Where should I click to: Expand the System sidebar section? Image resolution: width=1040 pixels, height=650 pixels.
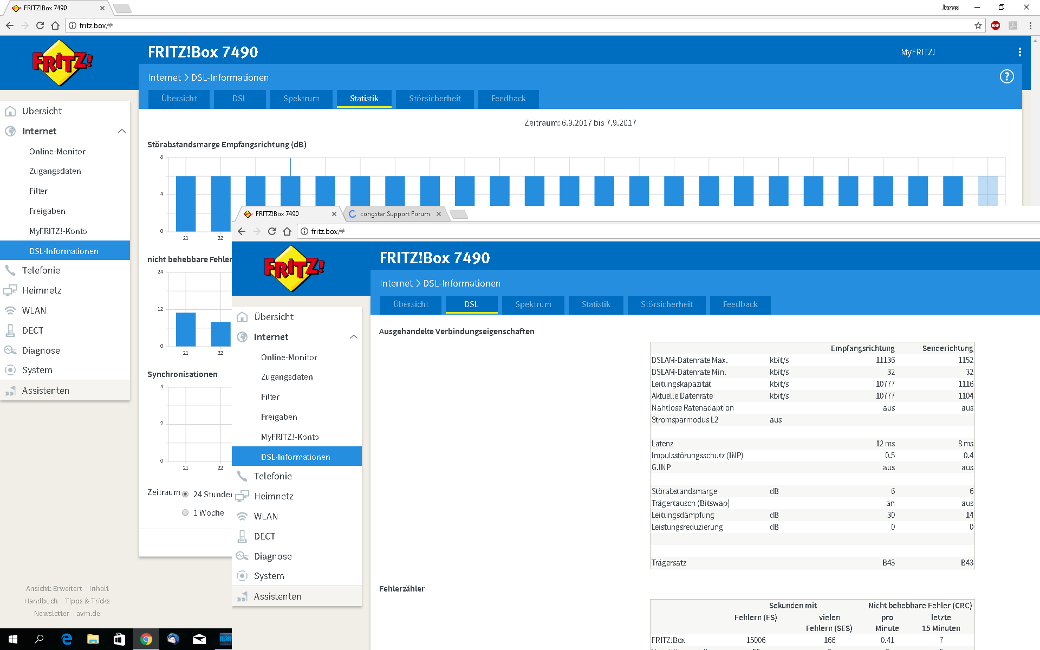(x=37, y=370)
